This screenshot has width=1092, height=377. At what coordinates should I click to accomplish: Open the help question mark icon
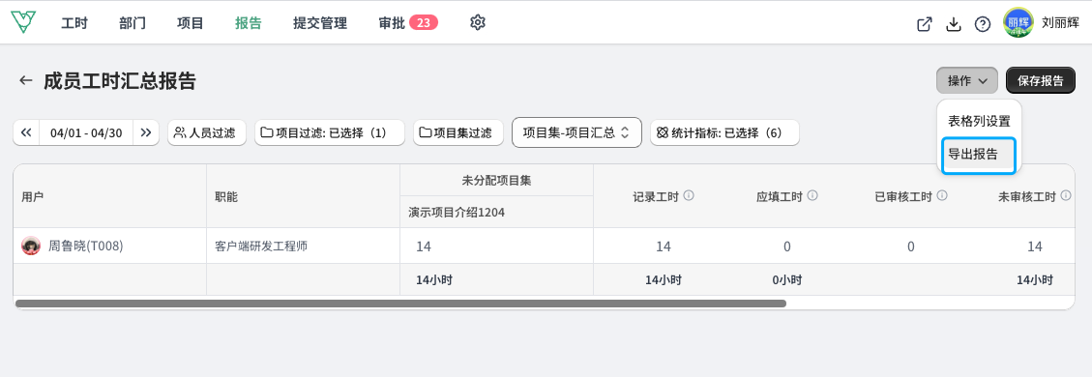(983, 23)
